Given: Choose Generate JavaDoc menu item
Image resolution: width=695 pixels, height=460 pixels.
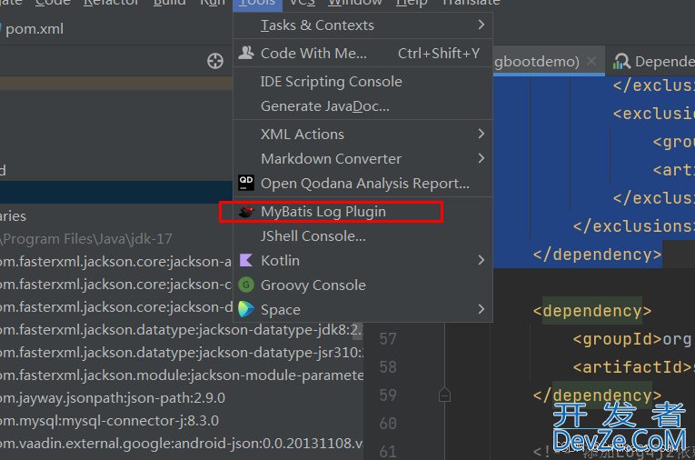Looking at the screenshot, I should coord(362,106).
